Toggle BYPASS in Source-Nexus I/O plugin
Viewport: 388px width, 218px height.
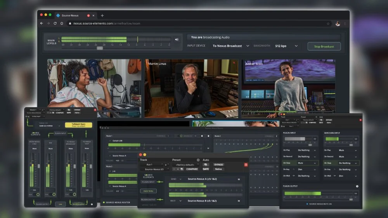click(218, 164)
